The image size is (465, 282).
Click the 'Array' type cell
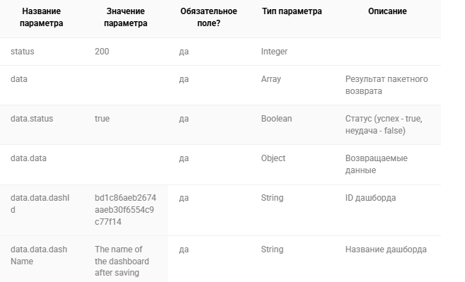[271, 79]
